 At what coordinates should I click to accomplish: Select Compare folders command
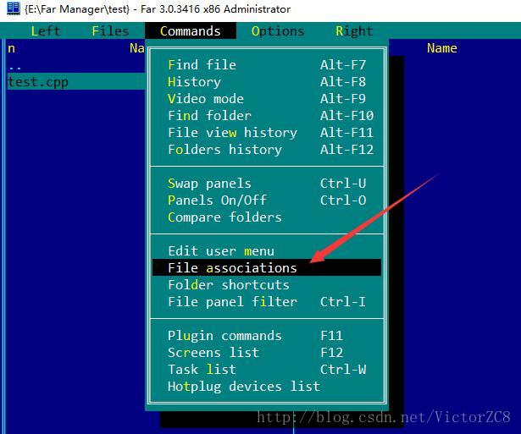click(267, 217)
